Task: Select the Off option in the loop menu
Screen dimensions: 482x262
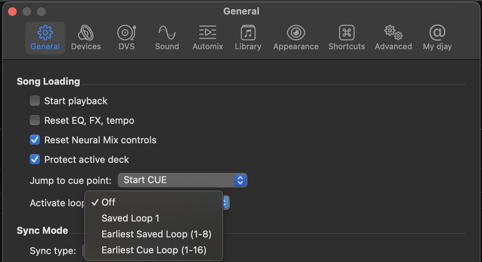Action: pyautogui.click(x=109, y=202)
